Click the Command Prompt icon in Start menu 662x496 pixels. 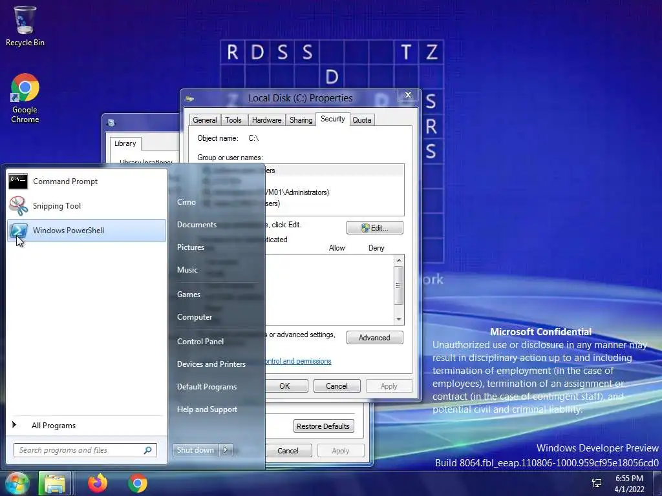pyautogui.click(x=18, y=181)
